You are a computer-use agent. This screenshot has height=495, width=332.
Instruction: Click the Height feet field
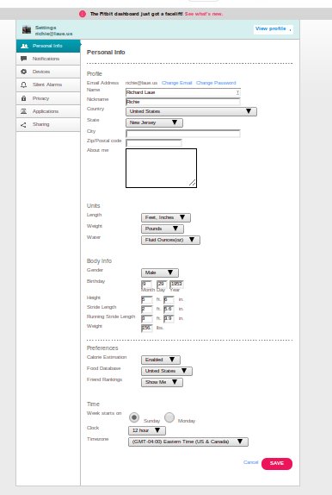(147, 299)
